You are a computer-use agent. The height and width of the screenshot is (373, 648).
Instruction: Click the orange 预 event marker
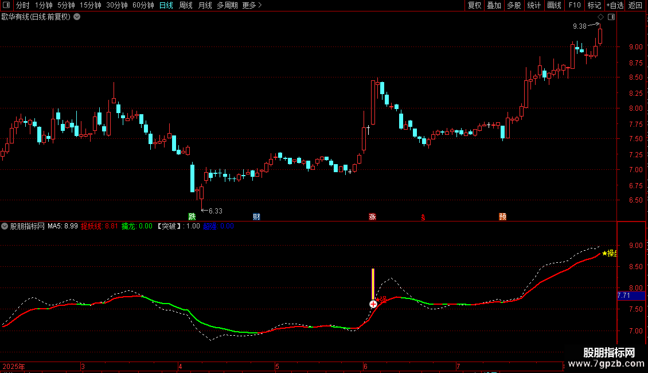502,217
